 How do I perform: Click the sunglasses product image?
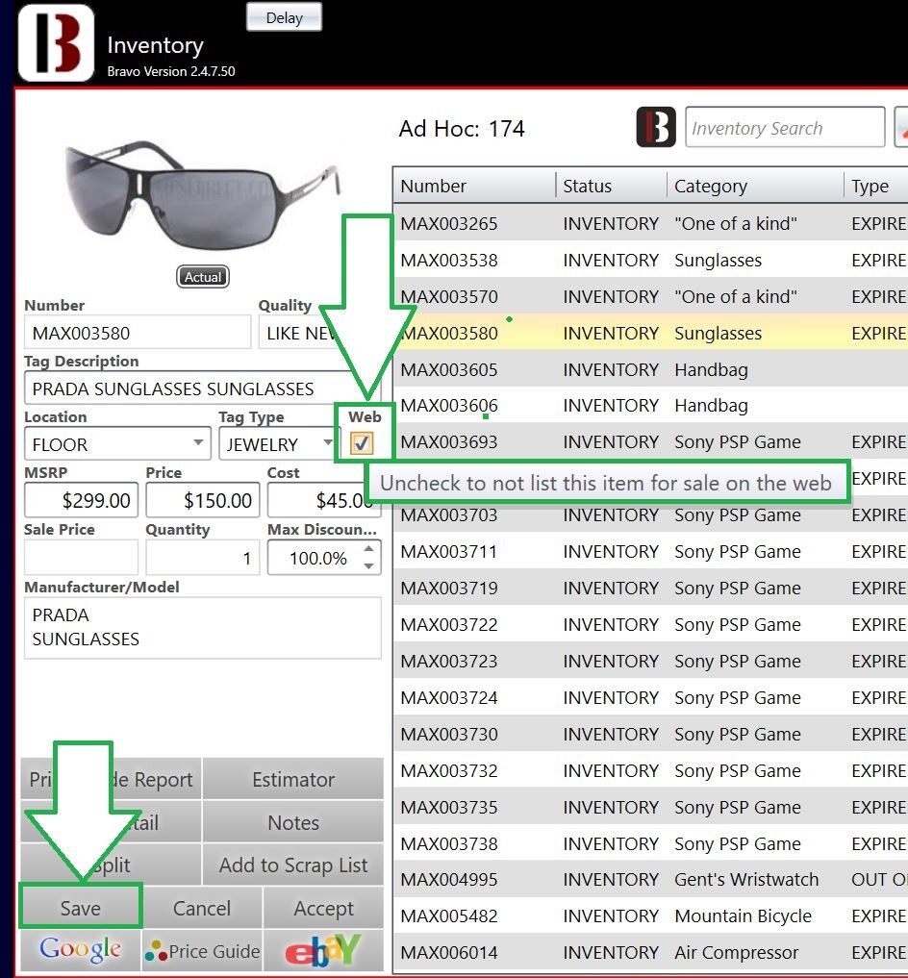click(x=203, y=196)
